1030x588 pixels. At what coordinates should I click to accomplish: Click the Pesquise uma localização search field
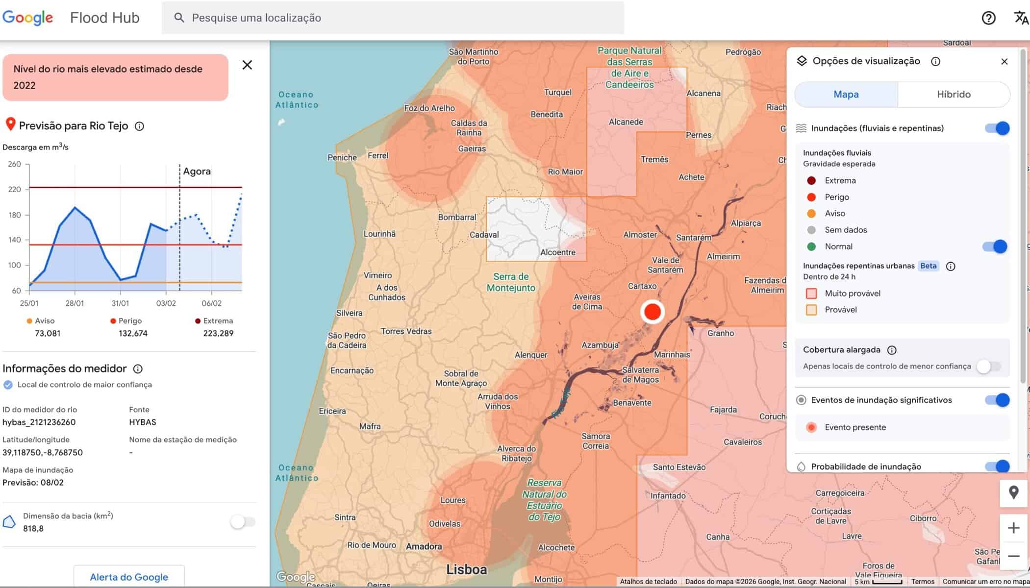392,18
